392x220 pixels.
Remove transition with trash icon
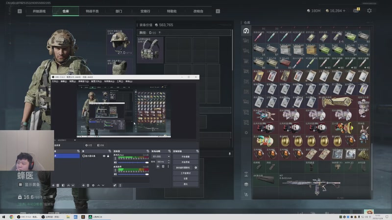point(163,166)
